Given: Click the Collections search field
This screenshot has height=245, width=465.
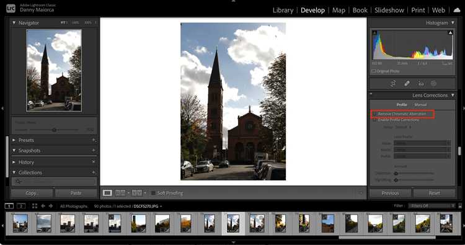Looking at the screenshot, I should click(54, 181).
